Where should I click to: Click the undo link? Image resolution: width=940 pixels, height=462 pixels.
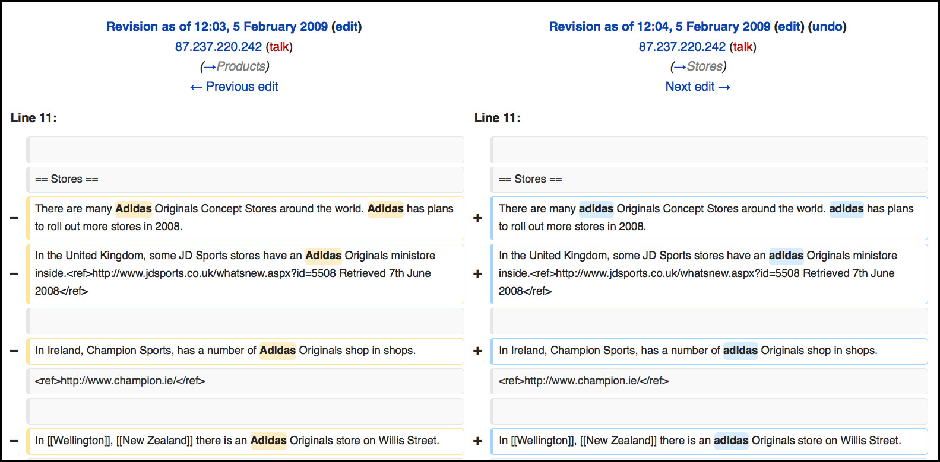pyautogui.click(x=827, y=27)
